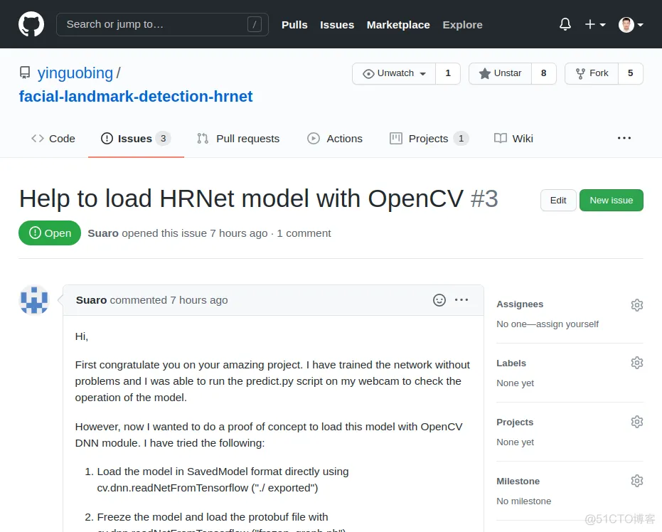Click the 'None yet' text under Labels
Screen dimensions: 662x532
click(x=515, y=383)
